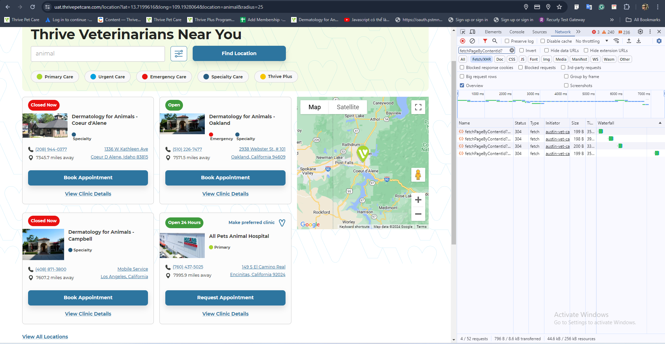665x344 pixels.
Task: Select the Street View pegman on map
Action: tap(418, 174)
